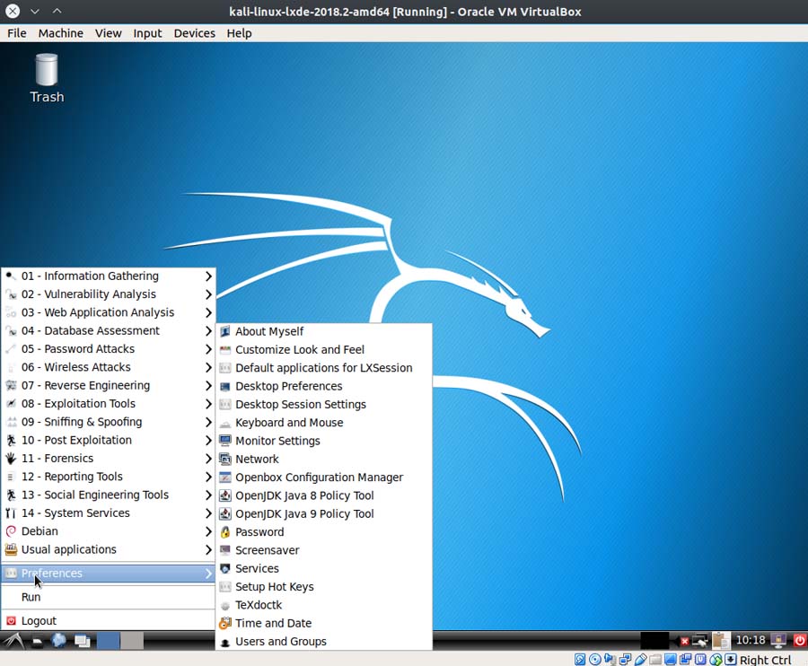Click the Kali dragon start menu icon
Screen dimensions: 808x666
(13, 640)
